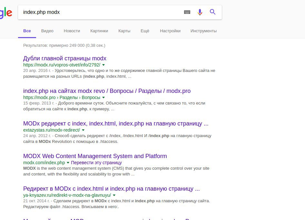
Task: Click snippet starting MODX is the web content
Action: pyautogui.click(x=116, y=171)
